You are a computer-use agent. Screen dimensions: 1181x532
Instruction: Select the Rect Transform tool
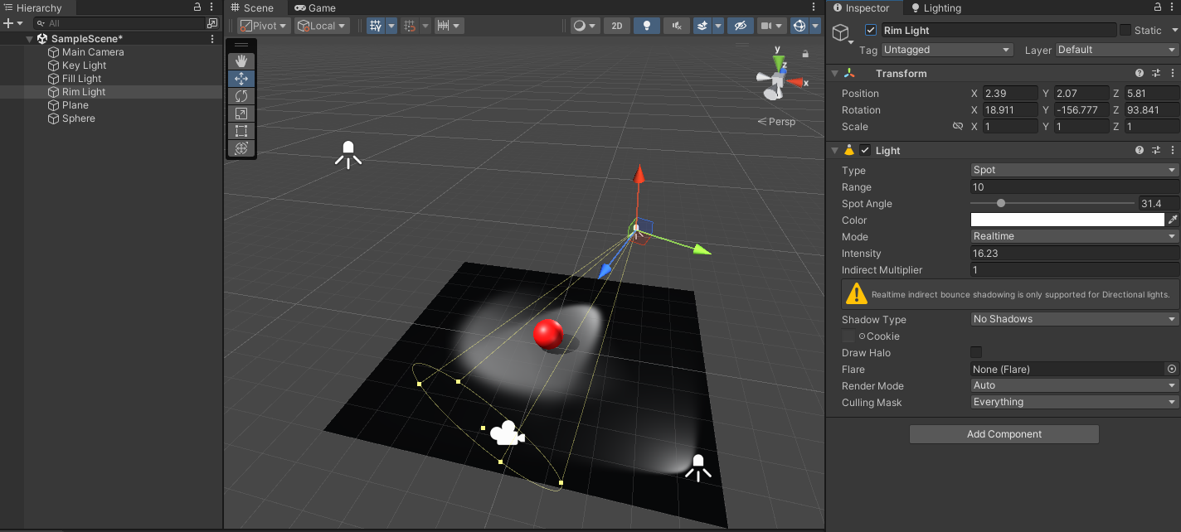coord(241,130)
